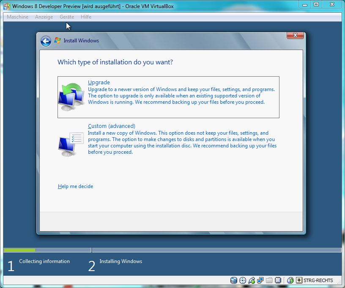Open the USB devices status icon
Viewport: 345px width, 288px height.
[x=252, y=280]
